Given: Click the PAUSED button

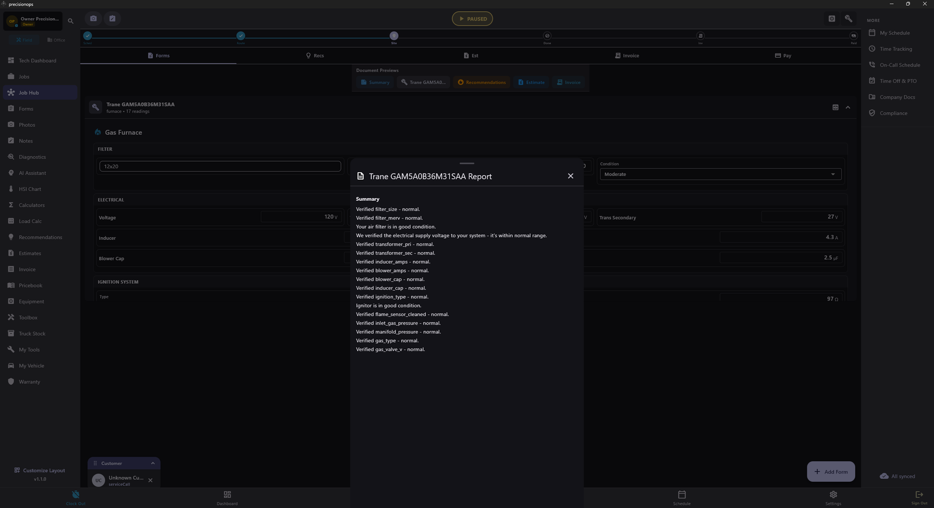Looking at the screenshot, I should 472,19.
